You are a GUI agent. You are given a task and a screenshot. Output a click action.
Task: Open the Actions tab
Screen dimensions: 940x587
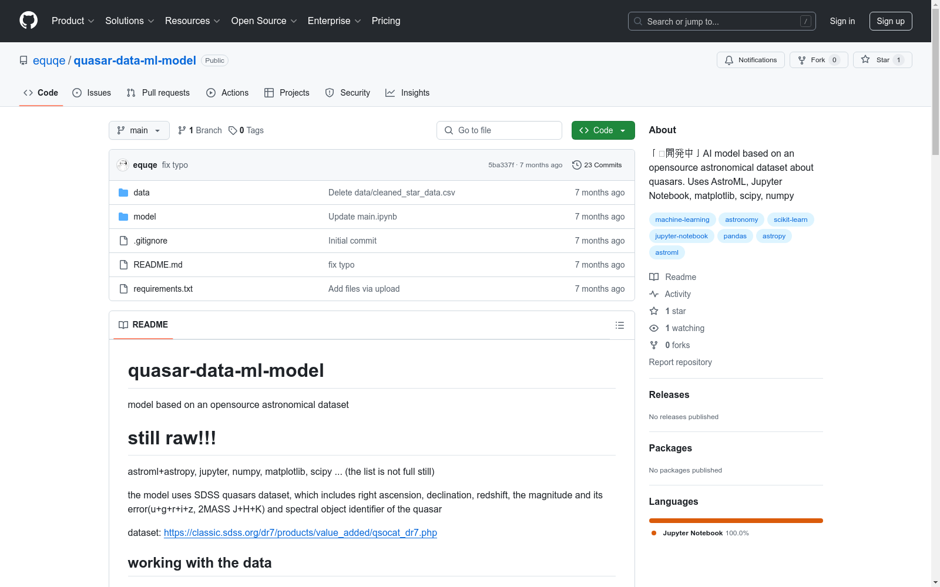click(227, 93)
